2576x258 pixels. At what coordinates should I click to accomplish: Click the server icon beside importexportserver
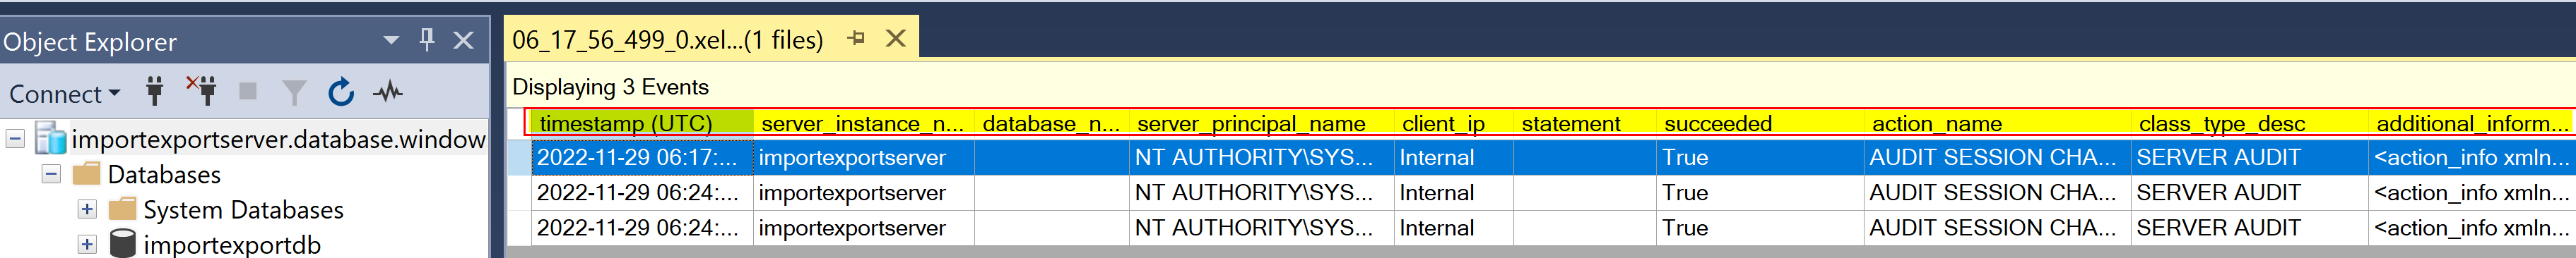[50, 138]
